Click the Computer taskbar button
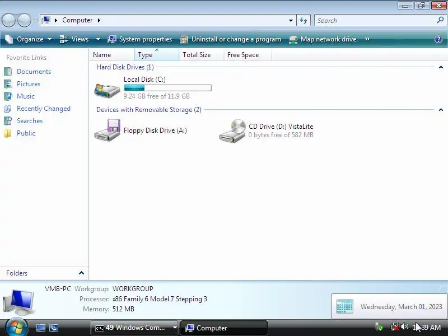This screenshot has width=448, height=336. point(223,328)
